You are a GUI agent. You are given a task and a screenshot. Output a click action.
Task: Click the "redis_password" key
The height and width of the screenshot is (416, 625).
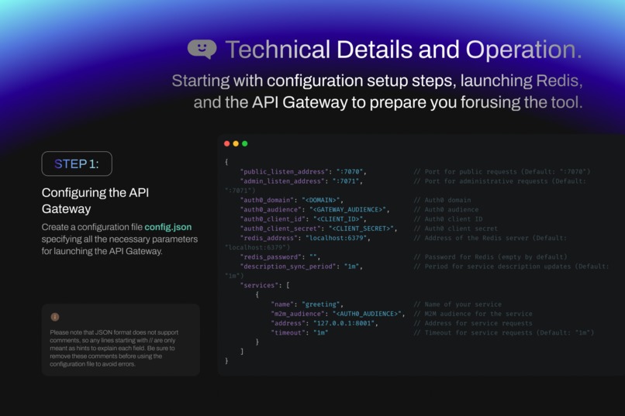[271, 256]
